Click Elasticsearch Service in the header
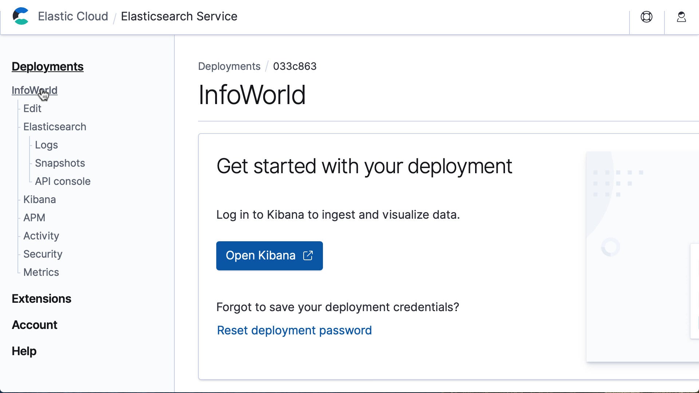This screenshot has width=699, height=393. coord(179,16)
